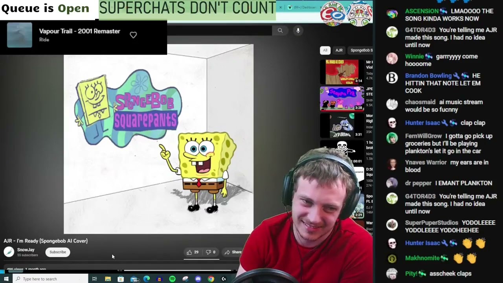Open the Mr. Krabs violin video thumbnail 3:14
The height and width of the screenshot is (283, 503).
tap(342, 72)
